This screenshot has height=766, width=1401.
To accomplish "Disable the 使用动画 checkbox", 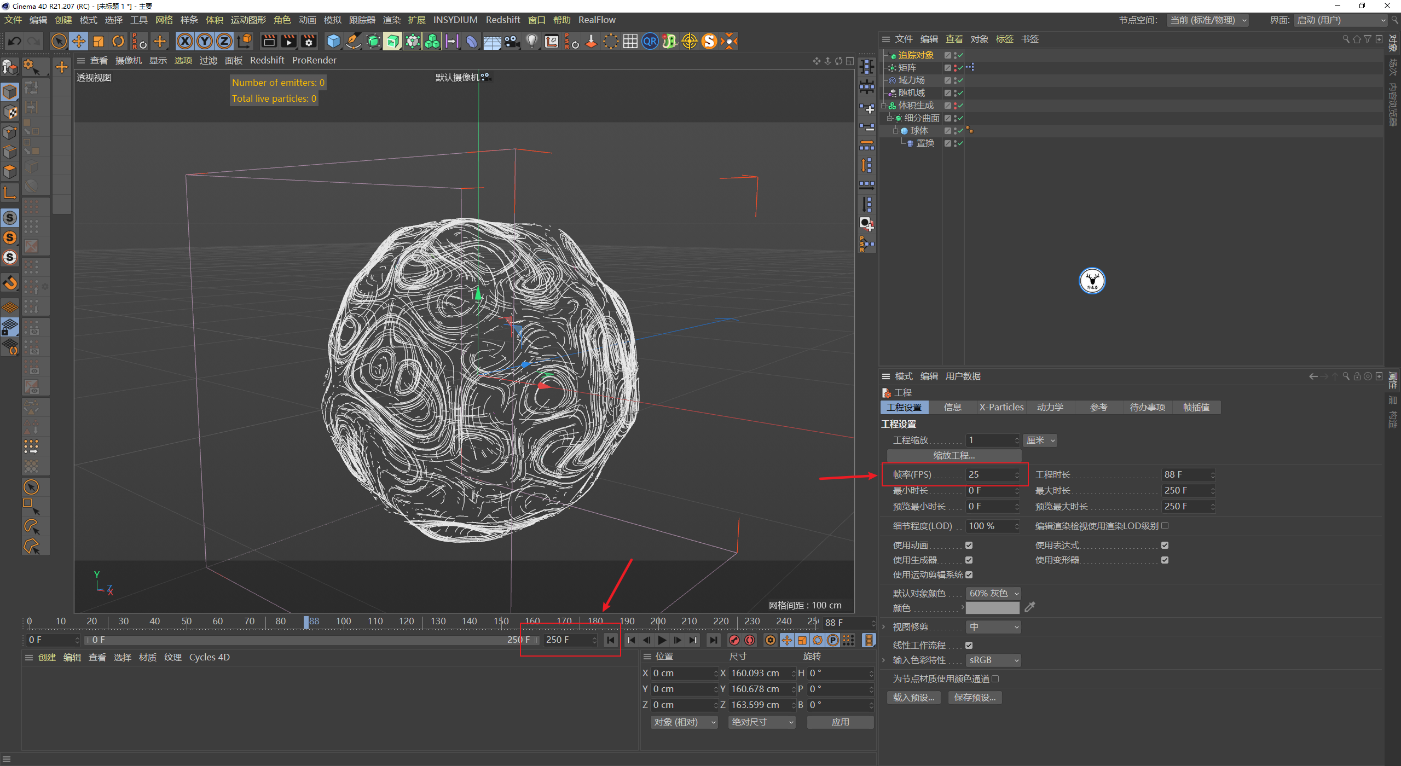I will click(969, 545).
